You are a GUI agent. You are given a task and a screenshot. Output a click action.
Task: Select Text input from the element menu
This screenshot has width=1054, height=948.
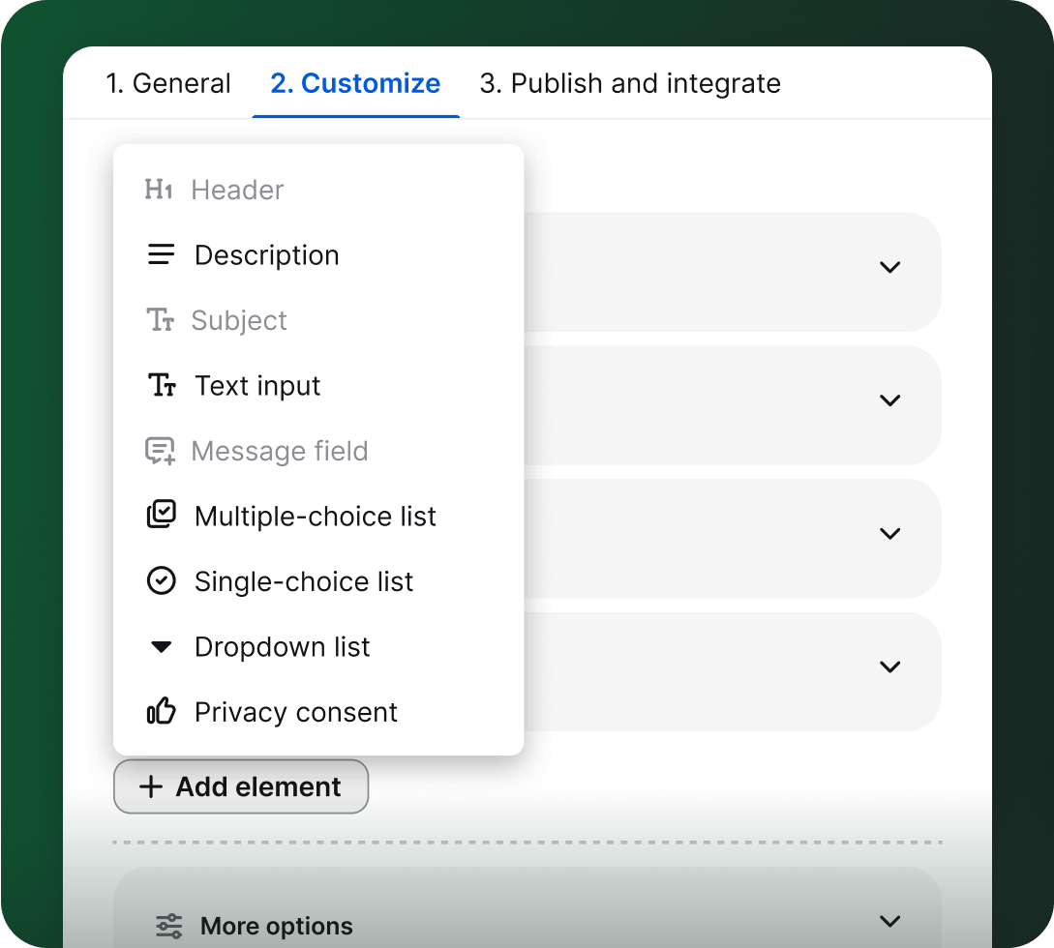257,385
